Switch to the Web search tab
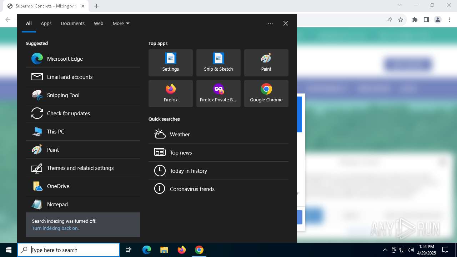The height and width of the screenshot is (257, 457). click(99, 23)
